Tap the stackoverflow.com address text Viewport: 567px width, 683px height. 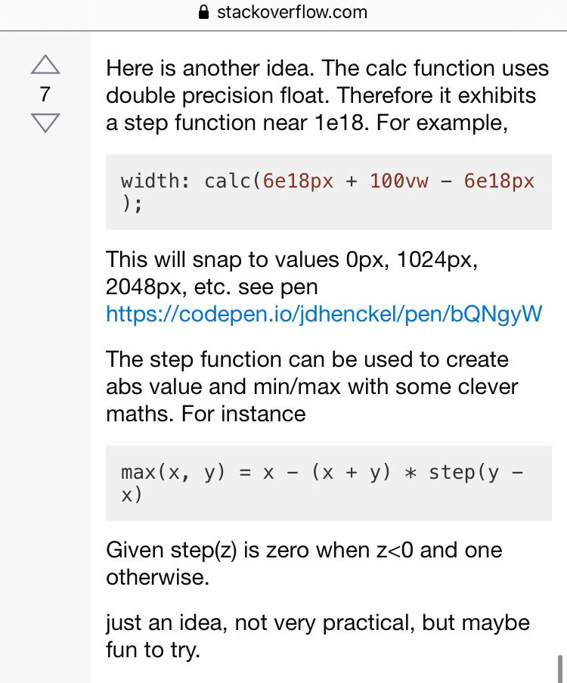coord(293,12)
